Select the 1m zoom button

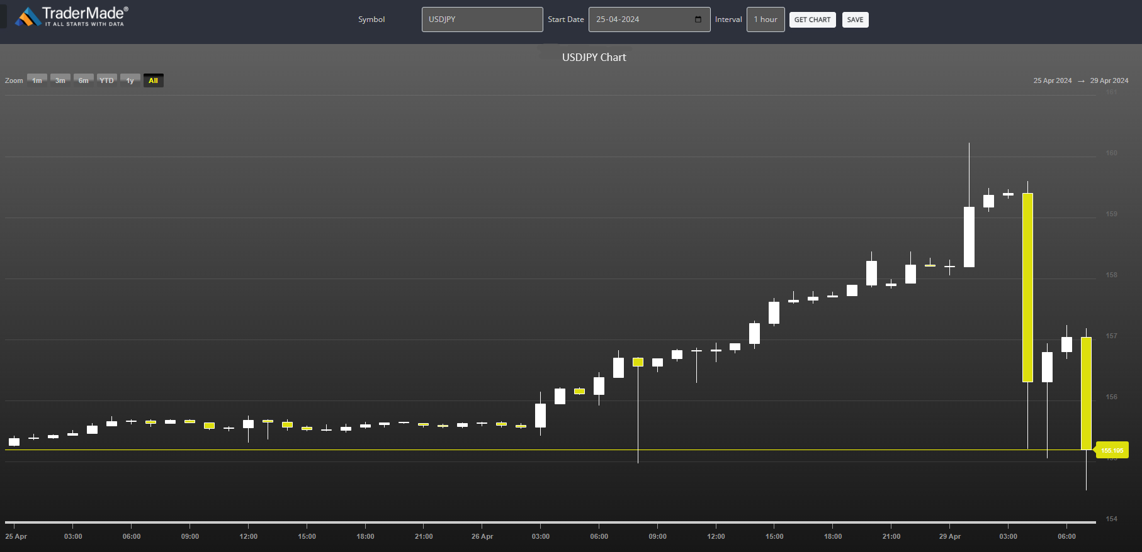point(37,80)
